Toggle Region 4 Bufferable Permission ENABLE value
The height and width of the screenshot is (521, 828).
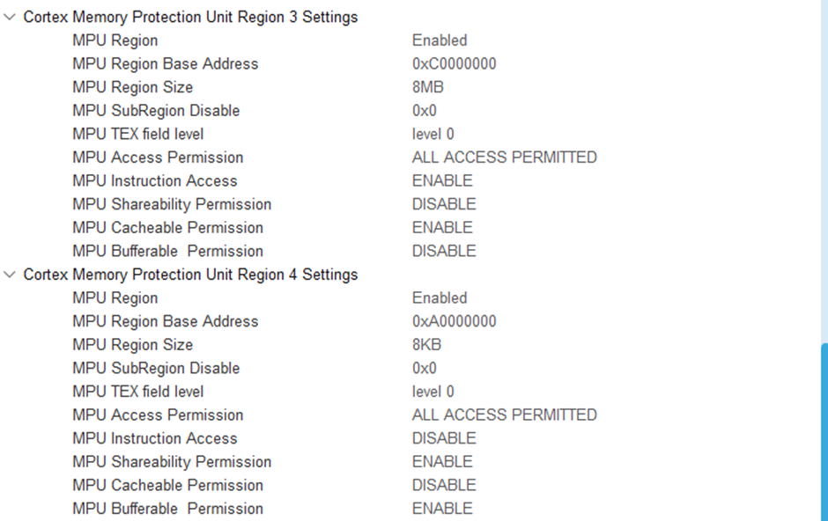pyautogui.click(x=442, y=509)
